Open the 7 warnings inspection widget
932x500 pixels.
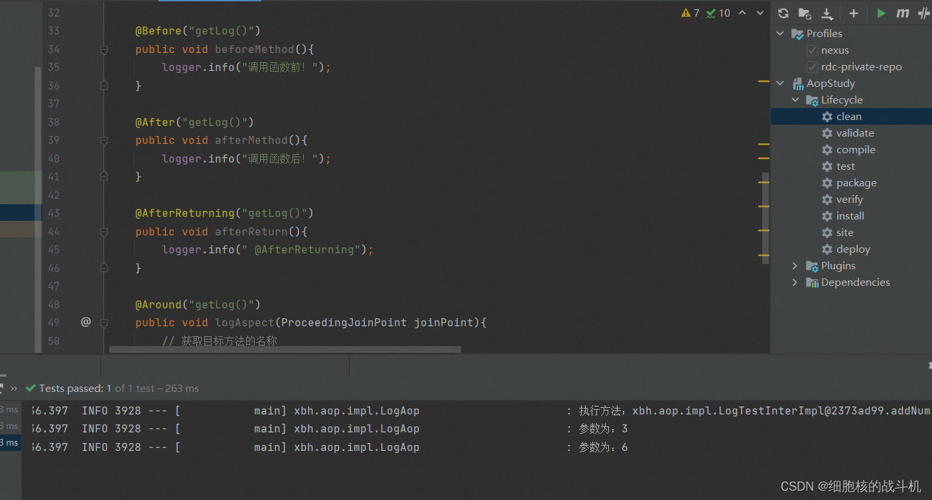coord(690,12)
